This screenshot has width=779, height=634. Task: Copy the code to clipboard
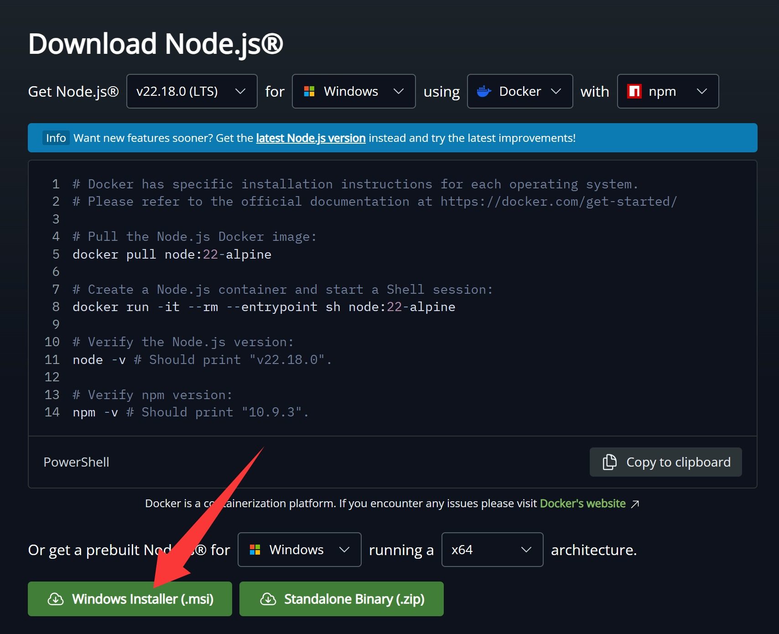tap(665, 462)
